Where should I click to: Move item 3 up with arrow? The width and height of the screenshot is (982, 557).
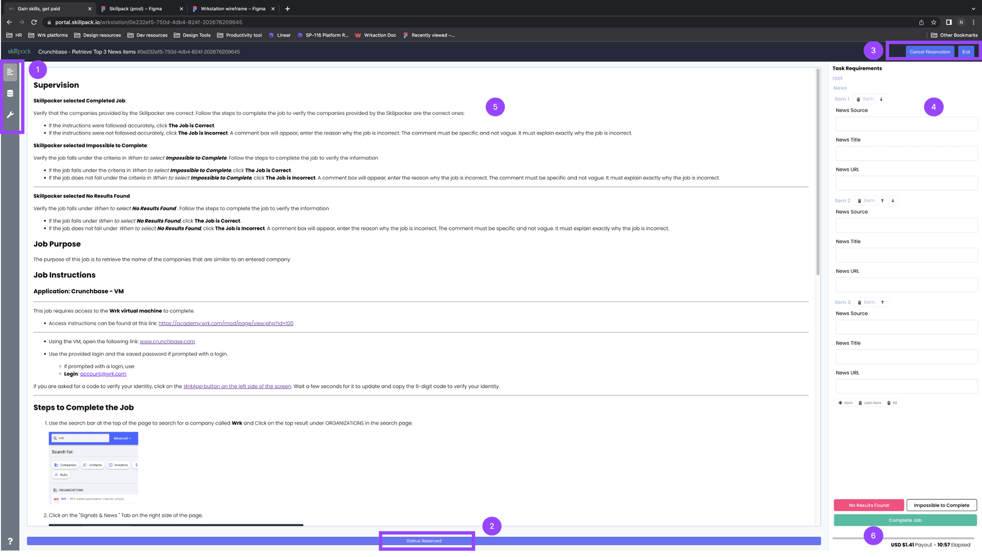pyautogui.click(x=882, y=303)
